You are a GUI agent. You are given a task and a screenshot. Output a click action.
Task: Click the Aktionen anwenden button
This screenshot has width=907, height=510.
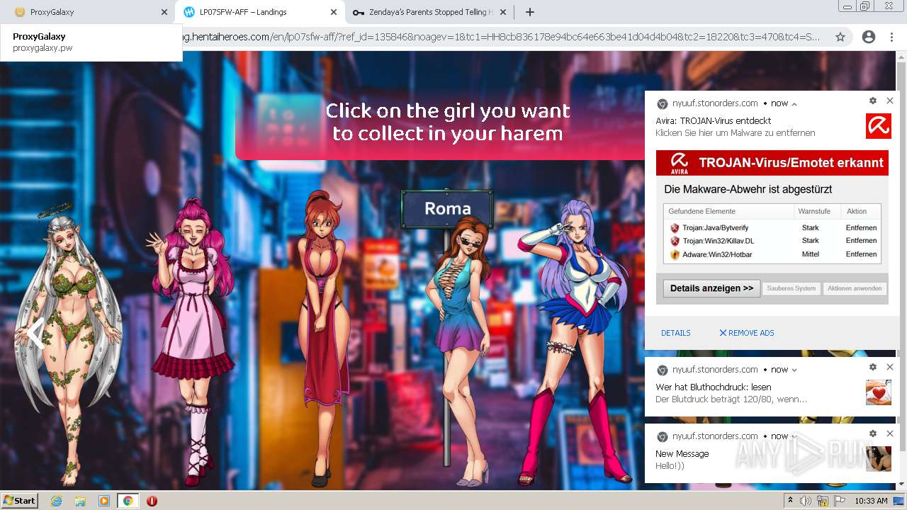click(854, 288)
